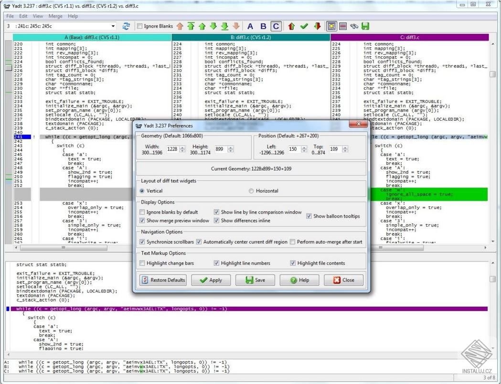Select the Vertical layout radio button

point(142,191)
